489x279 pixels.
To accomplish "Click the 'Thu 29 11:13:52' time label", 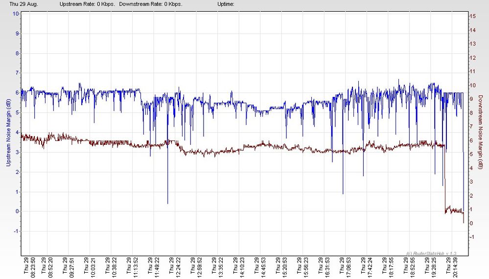I will click(x=132, y=267).
